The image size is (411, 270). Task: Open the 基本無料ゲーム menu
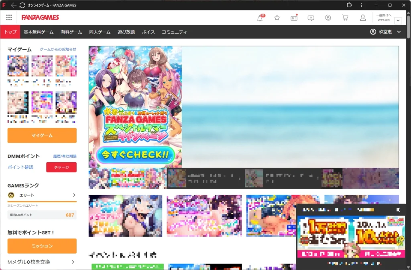tap(39, 32)
